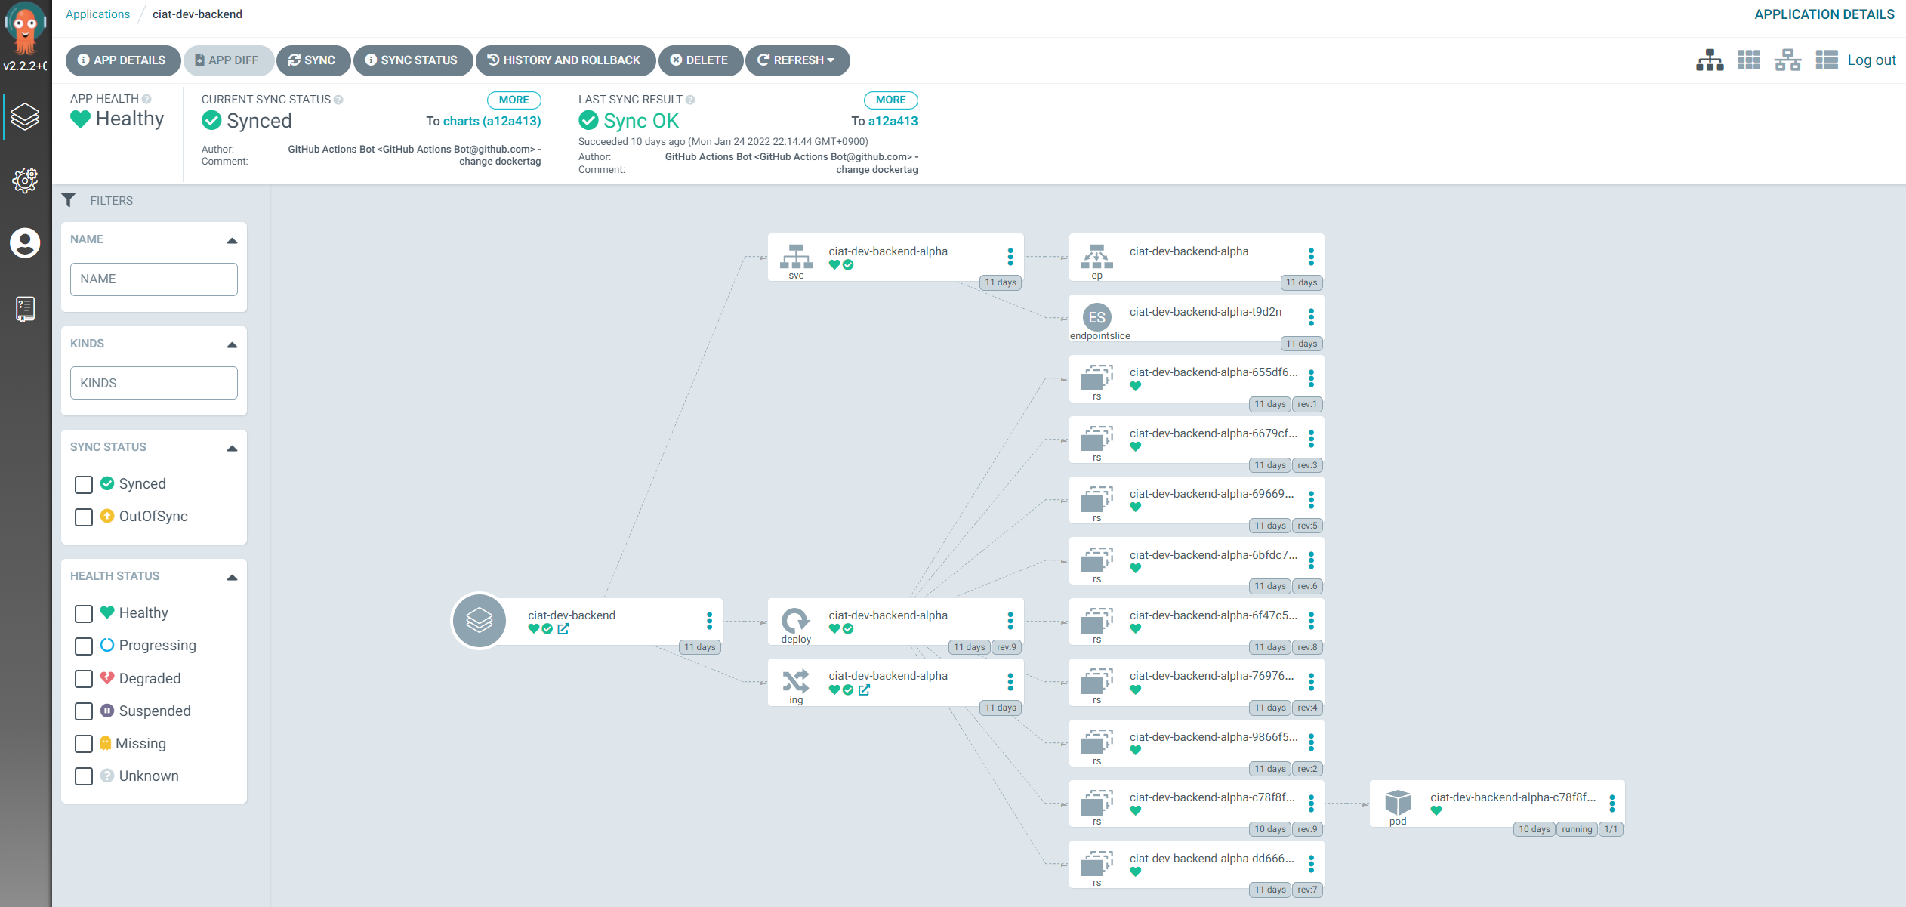Open the Refresh dropdown arrow
Viewport: 1906px width, 907px height.
click(x=831, y=60)
